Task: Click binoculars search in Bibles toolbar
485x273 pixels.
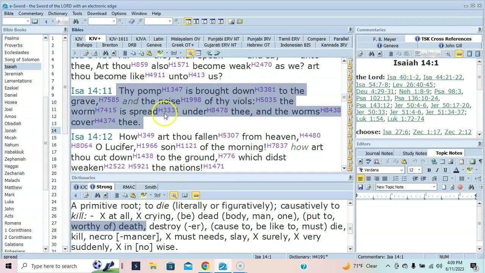Action: pos(106,53)
